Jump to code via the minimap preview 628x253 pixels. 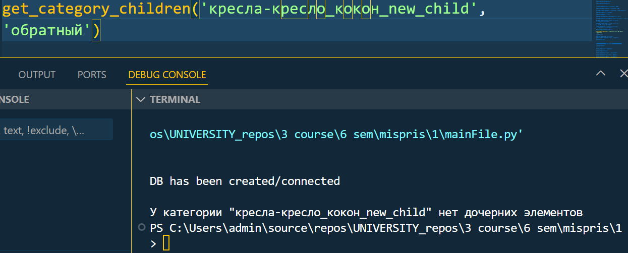point(610,29)
